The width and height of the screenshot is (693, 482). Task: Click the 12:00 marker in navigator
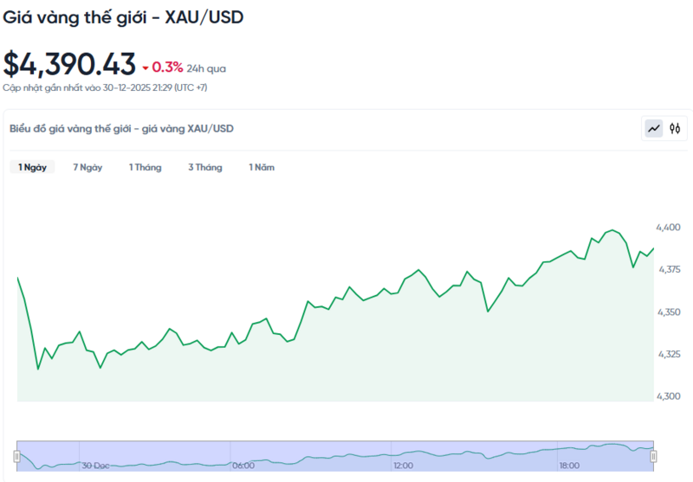[404, 465]
